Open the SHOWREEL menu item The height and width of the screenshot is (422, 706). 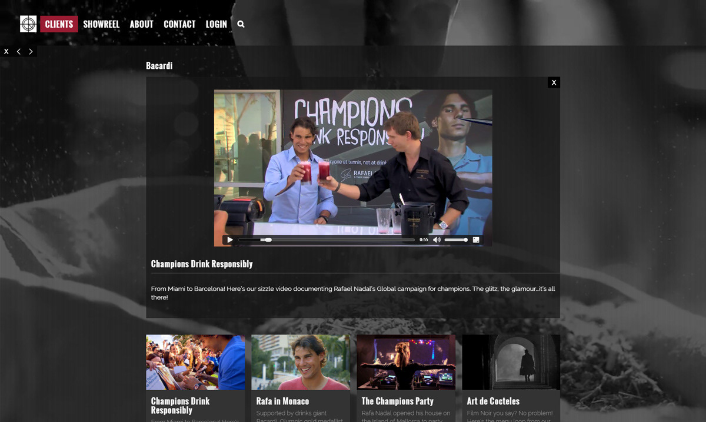tap(101, 24)
